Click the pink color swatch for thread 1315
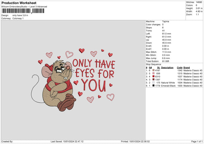The image size is (204, 144). point(153,73)
